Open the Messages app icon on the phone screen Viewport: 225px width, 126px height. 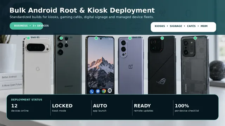tap(98, 91)
